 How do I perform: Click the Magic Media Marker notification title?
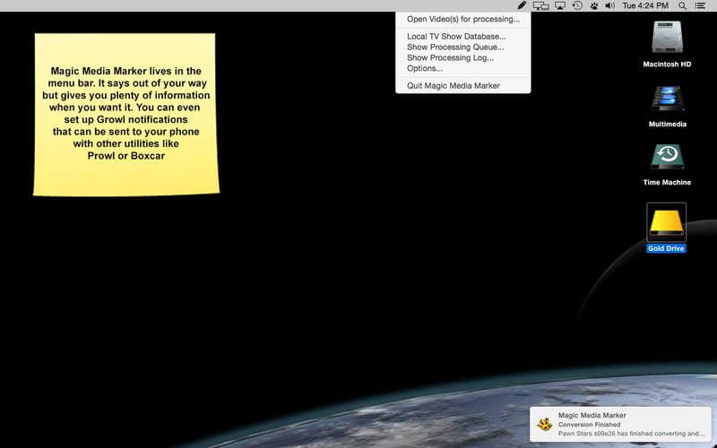click(592, 415)
